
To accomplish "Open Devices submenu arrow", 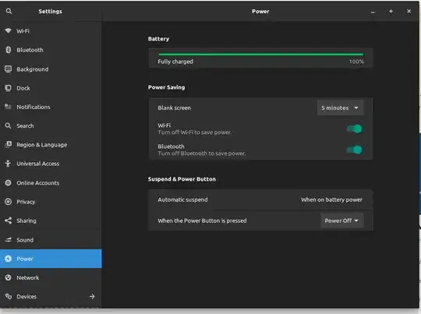I will tap(92, 296).
